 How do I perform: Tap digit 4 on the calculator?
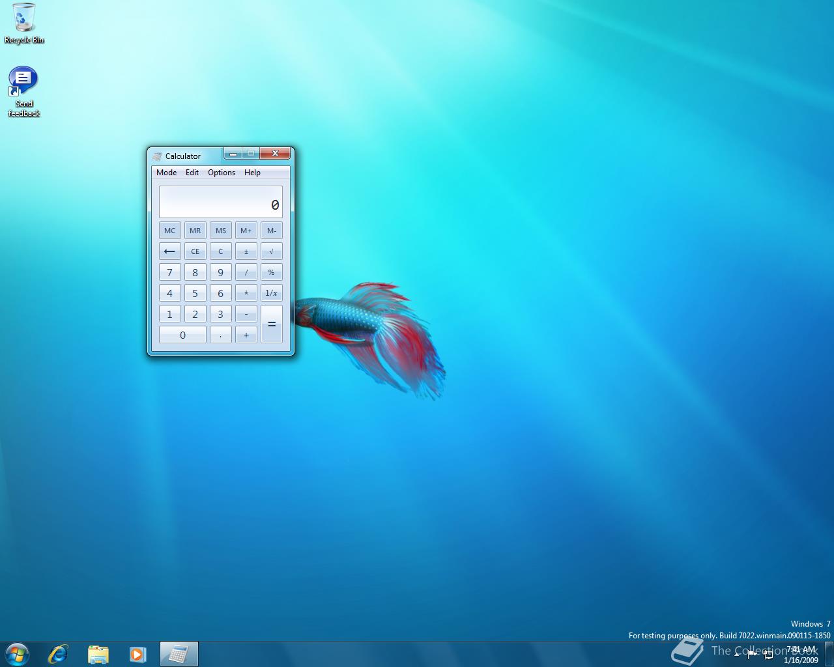point(170,293)
